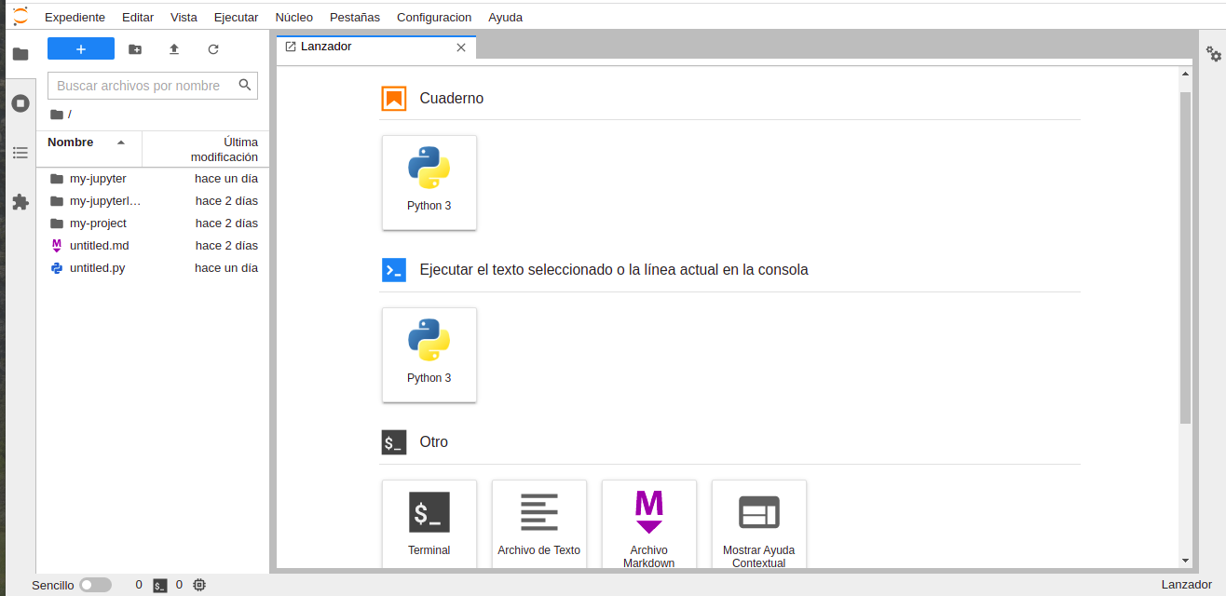Open the Configuracion menu
Screen dimensions: 1226x596
[x=434, y=17]
